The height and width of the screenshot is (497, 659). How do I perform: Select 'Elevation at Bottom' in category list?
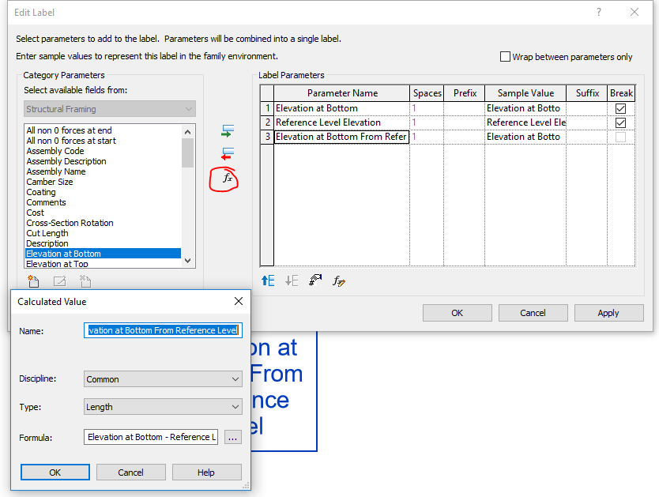click(103, 254)
